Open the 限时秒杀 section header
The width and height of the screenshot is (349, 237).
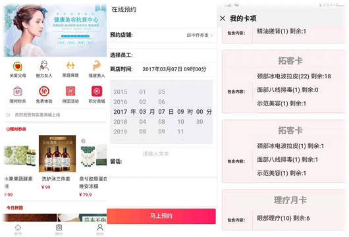coord(16,129)
